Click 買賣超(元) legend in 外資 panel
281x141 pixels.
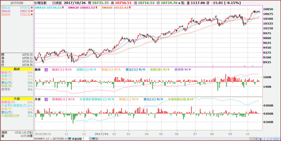(63, 99)
